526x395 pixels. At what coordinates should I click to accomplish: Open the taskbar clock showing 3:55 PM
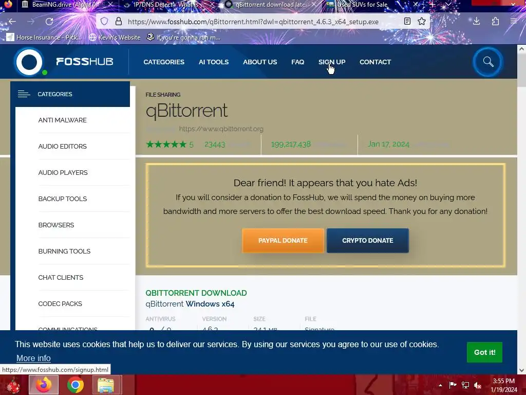coord(503,385)
